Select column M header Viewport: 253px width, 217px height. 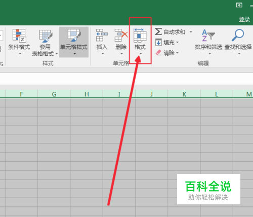tap(243, 94)
